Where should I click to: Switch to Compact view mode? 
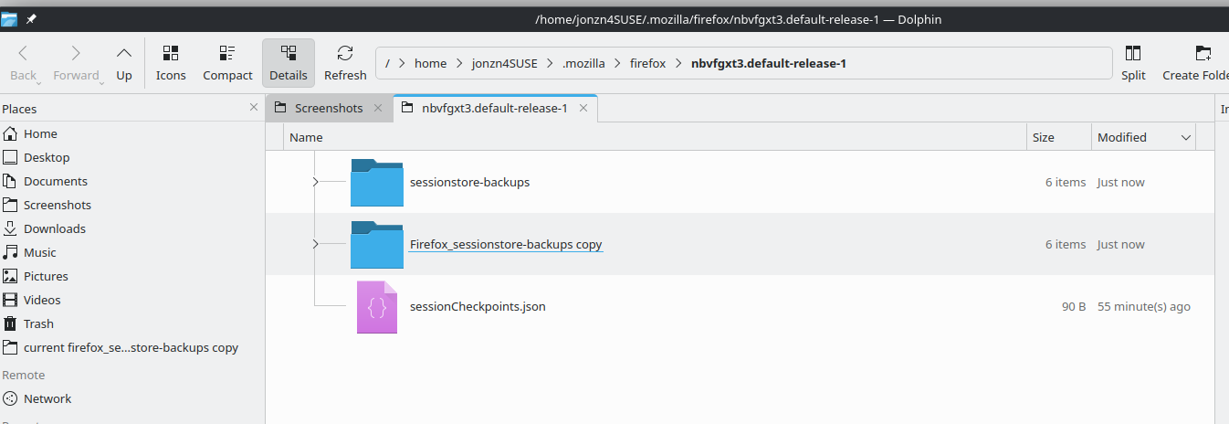tap(227, 63)
